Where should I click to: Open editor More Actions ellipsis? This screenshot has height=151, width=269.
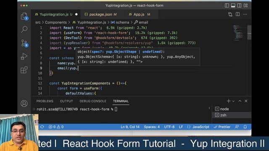point(245,14)
